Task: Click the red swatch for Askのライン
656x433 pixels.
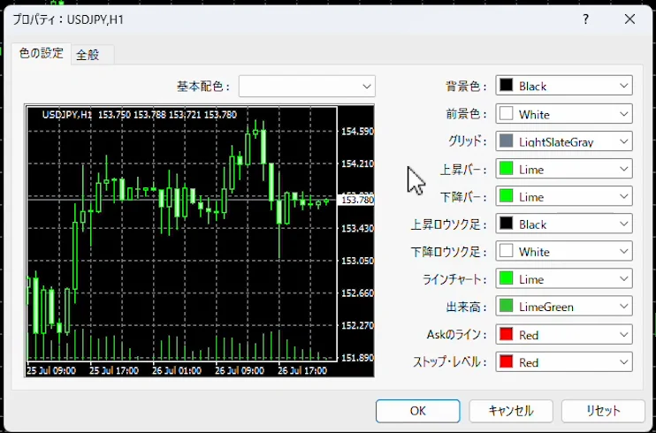Action: point(507,334)
